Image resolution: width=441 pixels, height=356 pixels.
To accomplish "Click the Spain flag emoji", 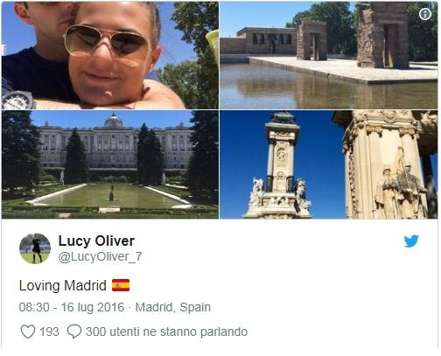I will [121, 285].
